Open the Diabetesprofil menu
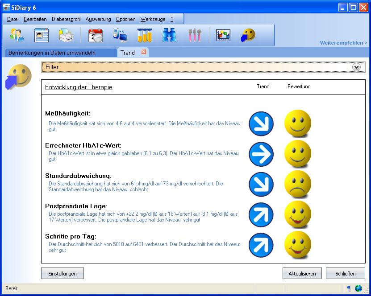This screenshot has width=371, height=296. [66, 19]
